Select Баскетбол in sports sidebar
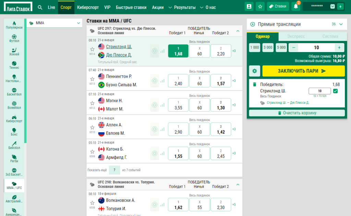Image resolution: width=351 pixels, height=216 pixels. pyautogui.click(x=14, y=92)
